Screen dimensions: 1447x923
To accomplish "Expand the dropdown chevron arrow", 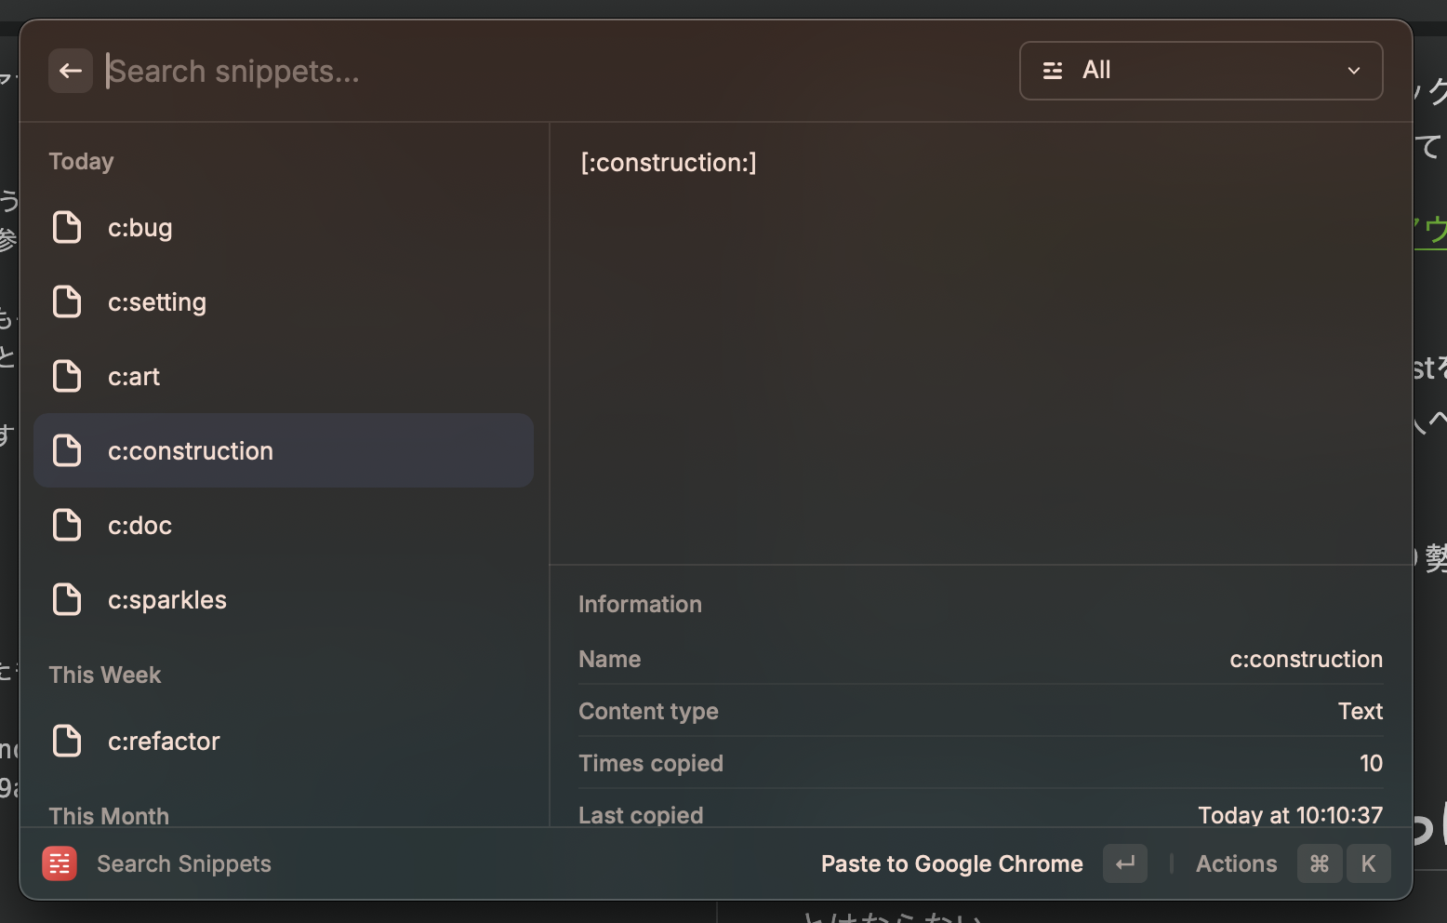I will pos(1354,71).
